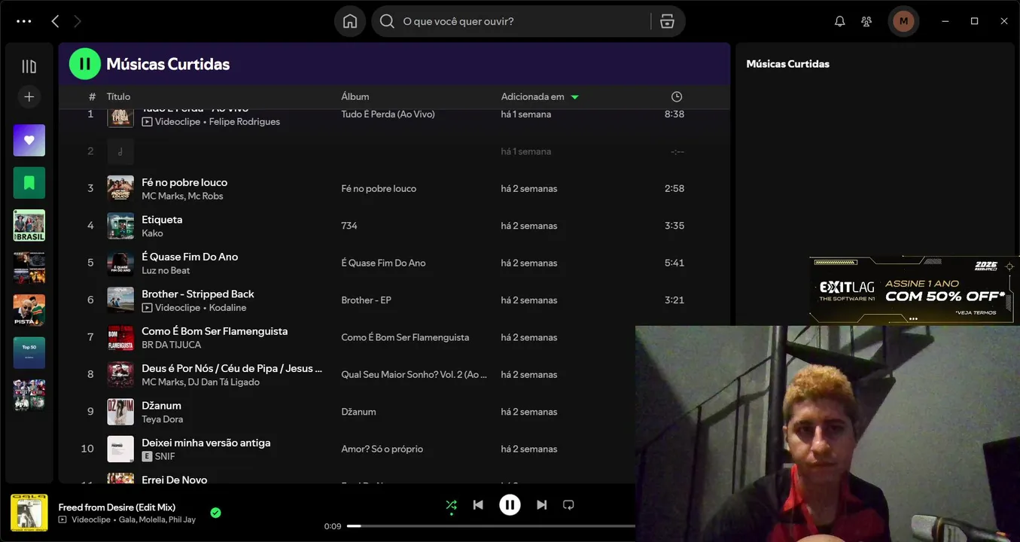The height and width of the screenshot is (542, 1020).
Task: Skip to previous track
Action: 478,505
